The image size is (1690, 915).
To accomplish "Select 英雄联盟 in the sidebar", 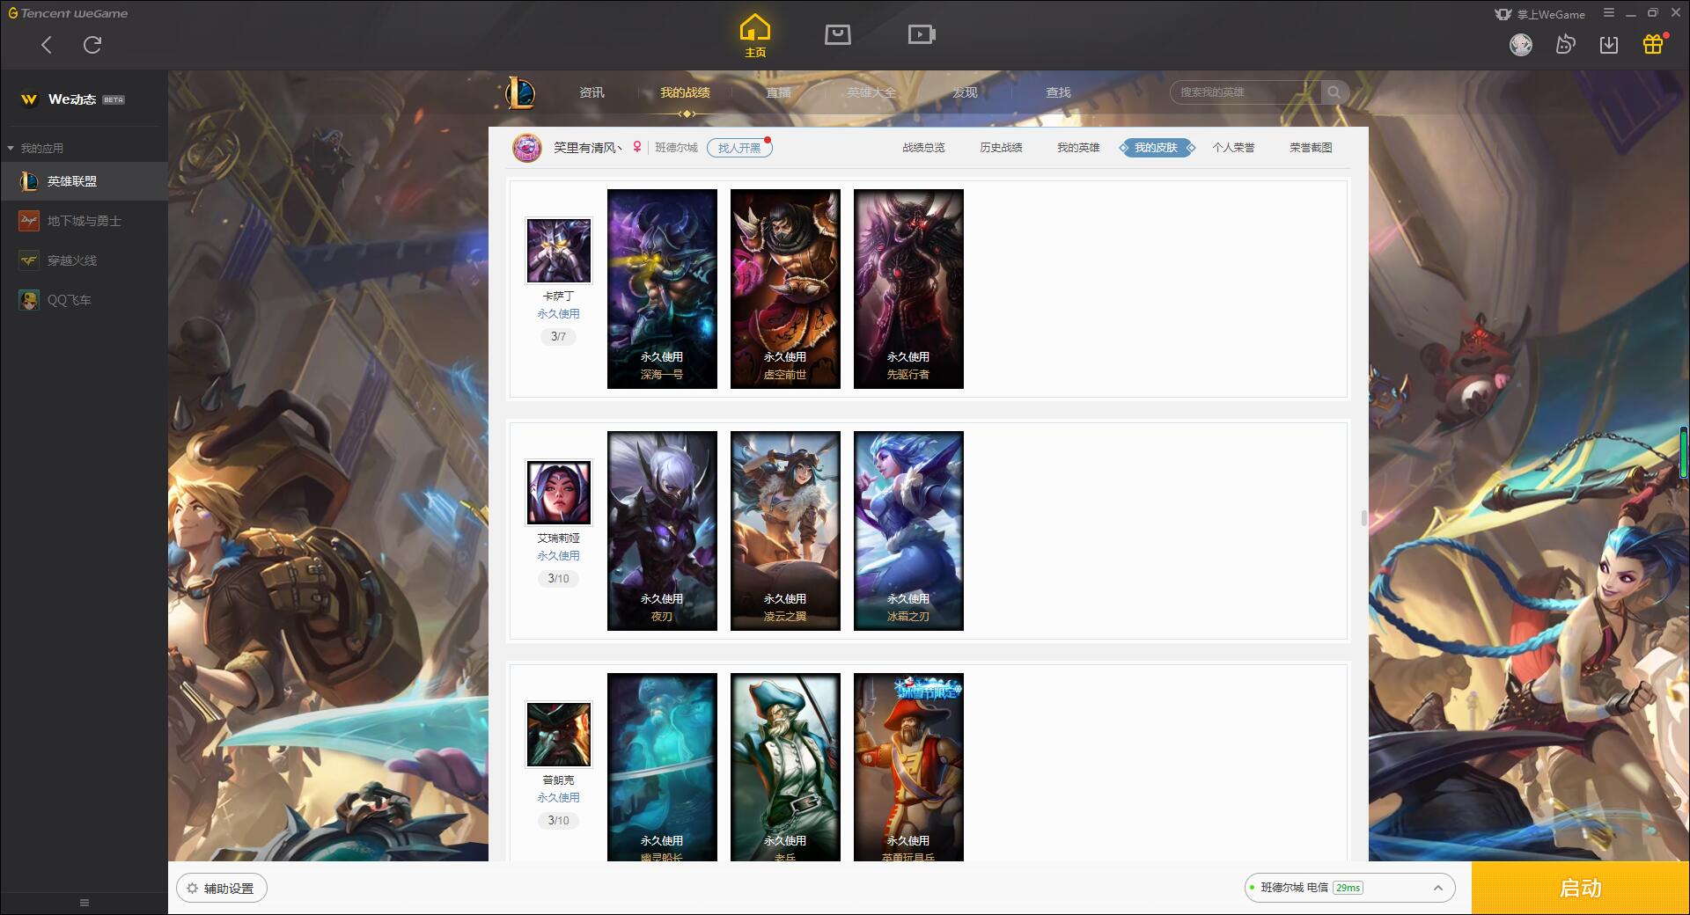I will [84, 181].
